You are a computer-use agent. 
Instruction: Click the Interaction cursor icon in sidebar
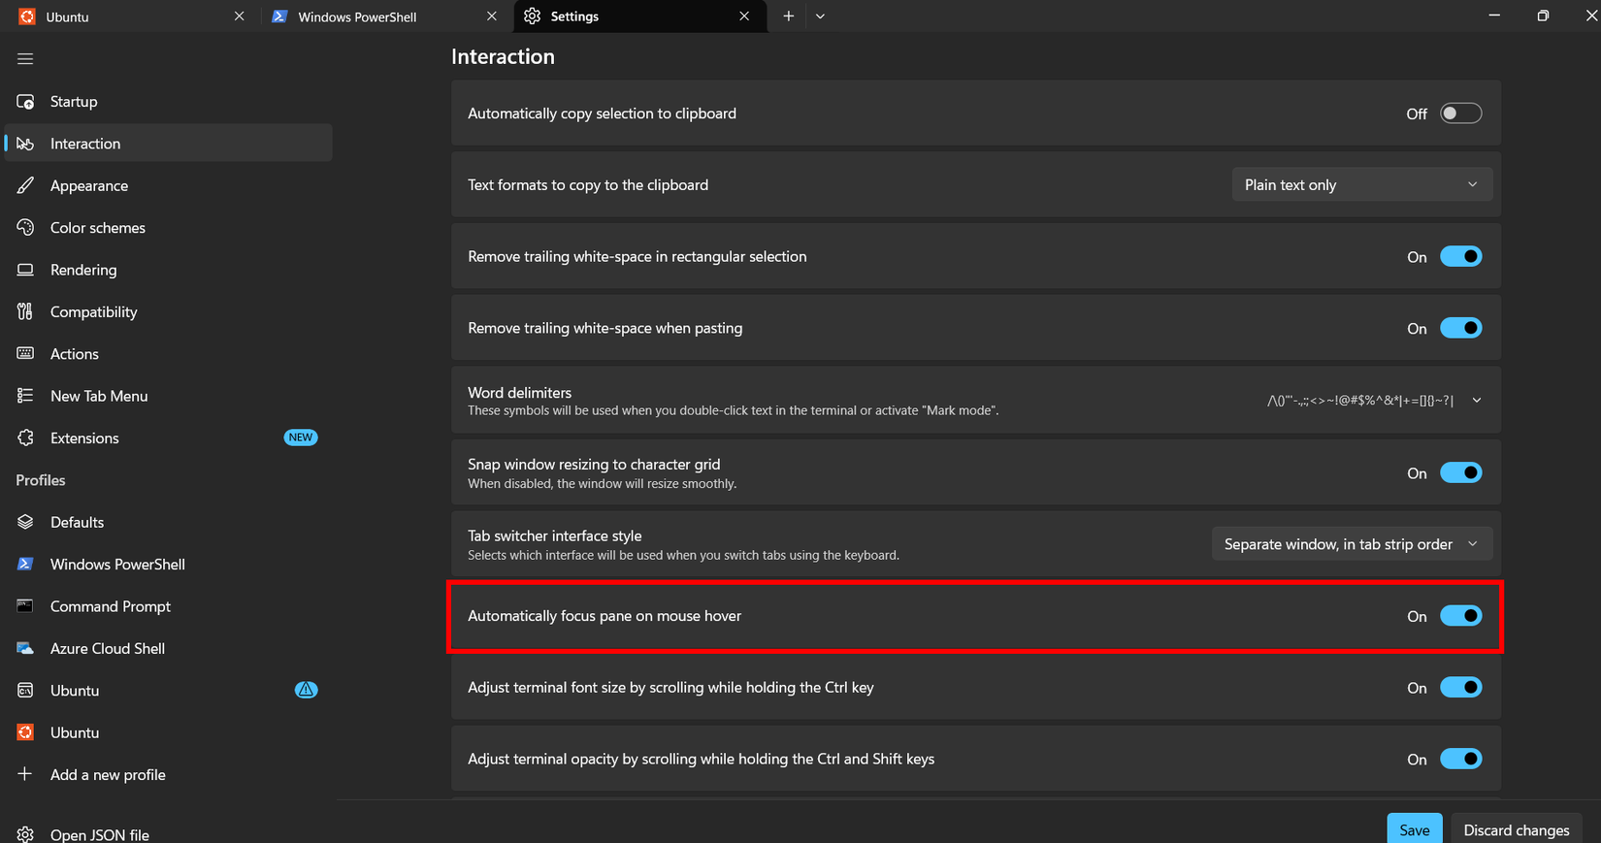tap(25, 144)
